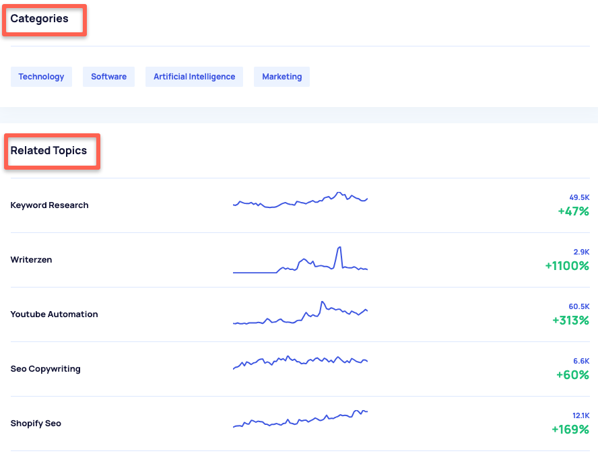The width and height of the screenshot is (598, 470).
Task: Open the Seo Copywriting topic
Action: (x=45, y=368)
